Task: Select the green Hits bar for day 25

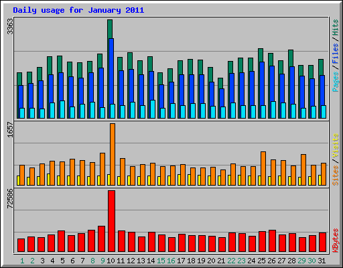Action: tap(261, 55)
